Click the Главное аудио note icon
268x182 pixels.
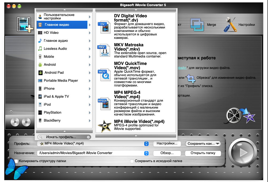pos(40,41)
